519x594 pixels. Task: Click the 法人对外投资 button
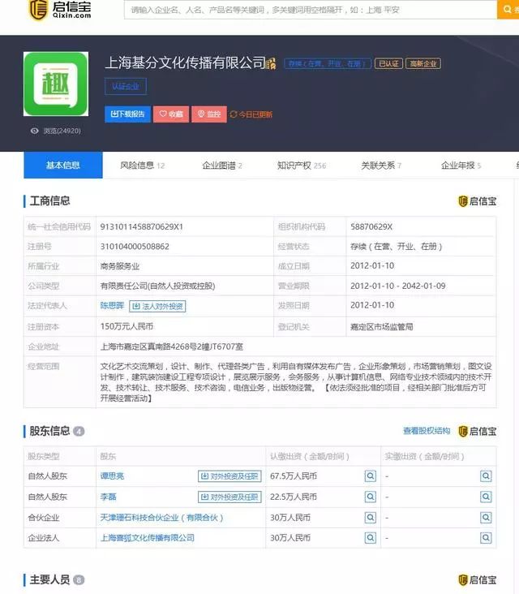pos(157,306)
